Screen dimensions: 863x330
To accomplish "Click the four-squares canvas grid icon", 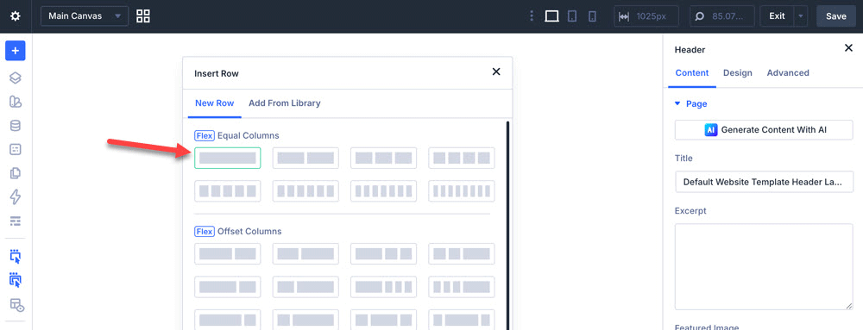I will point(143,16).
